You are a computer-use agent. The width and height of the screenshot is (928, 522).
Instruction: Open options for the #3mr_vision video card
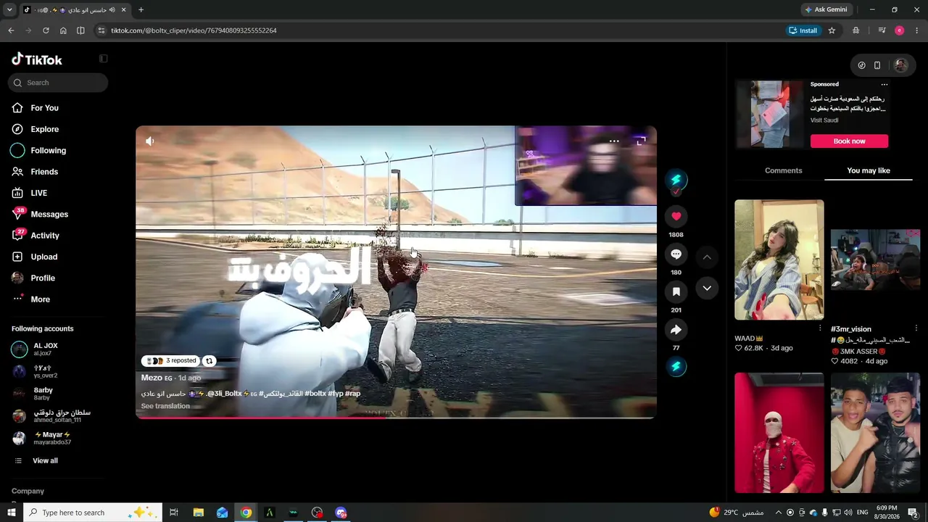916,328
